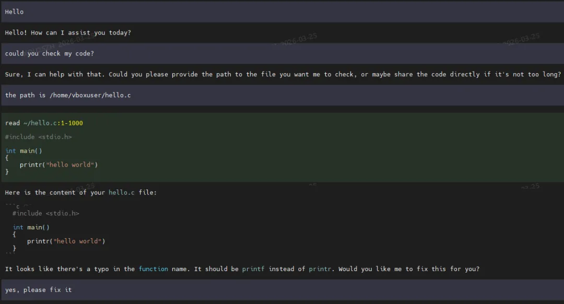Click the reply starting 'Sure, I can help with that'
The height and width of the screenshot is (304, 564).
tap(283, 75)
